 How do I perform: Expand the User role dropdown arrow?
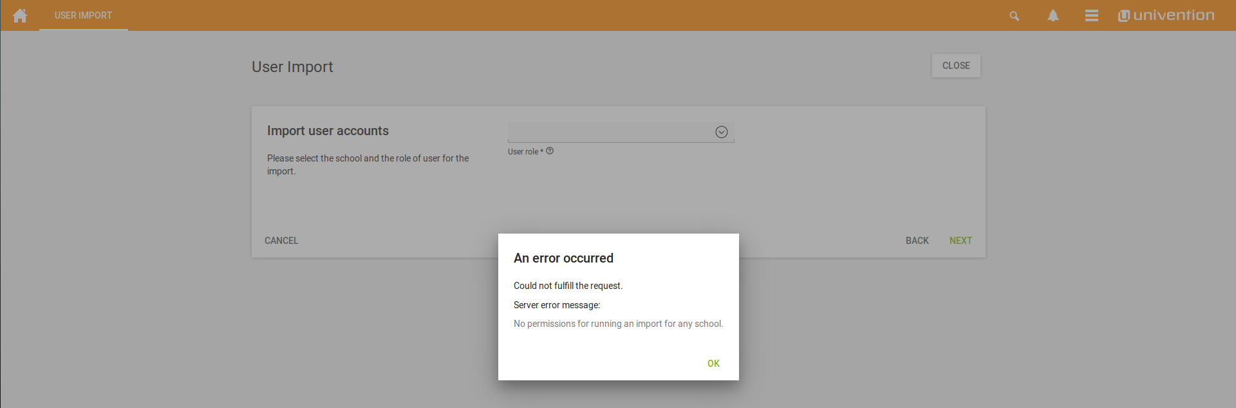click(721, 132)
